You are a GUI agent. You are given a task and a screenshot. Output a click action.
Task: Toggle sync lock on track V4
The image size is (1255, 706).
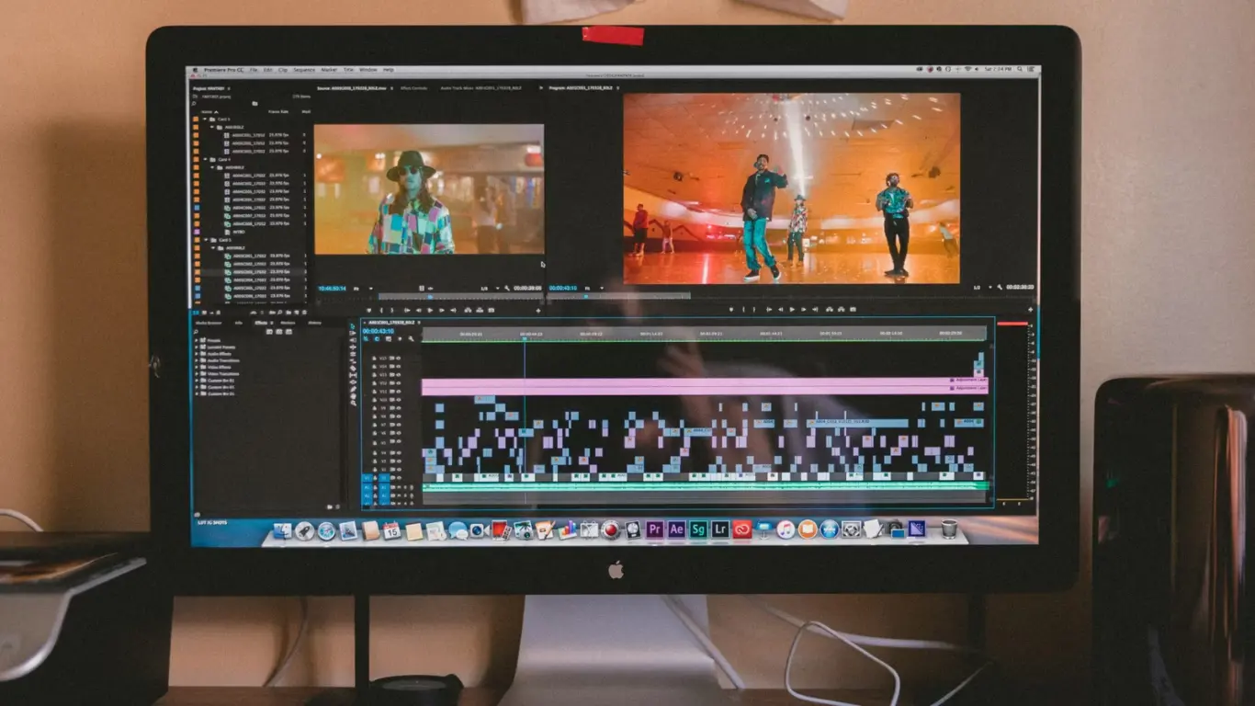click(x=392, y=452)
